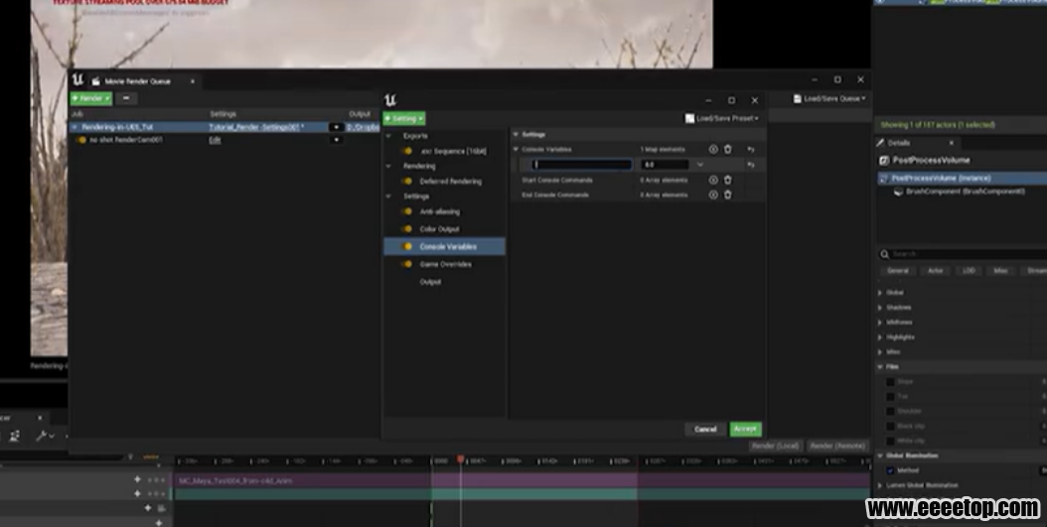
Task: Toggle the Console Variables setting switch
Action: (406, 247)
